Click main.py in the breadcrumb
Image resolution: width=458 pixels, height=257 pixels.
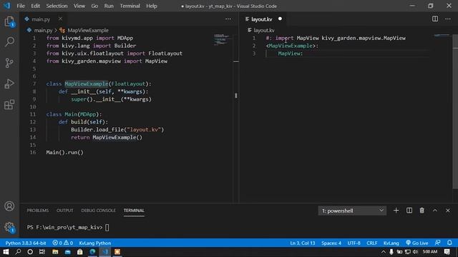43,30
